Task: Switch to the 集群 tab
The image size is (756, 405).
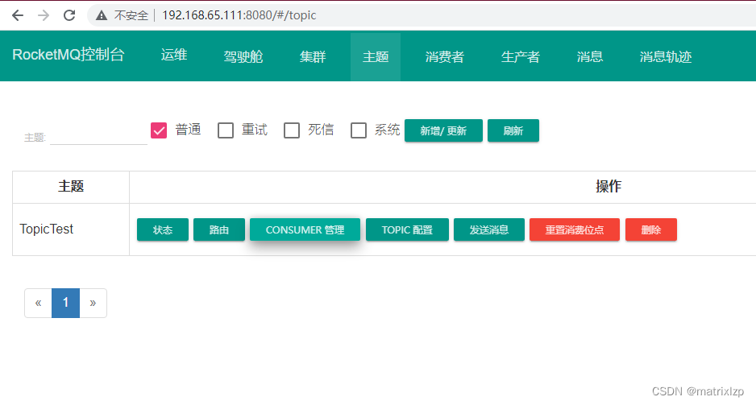Action: point(313,57)
